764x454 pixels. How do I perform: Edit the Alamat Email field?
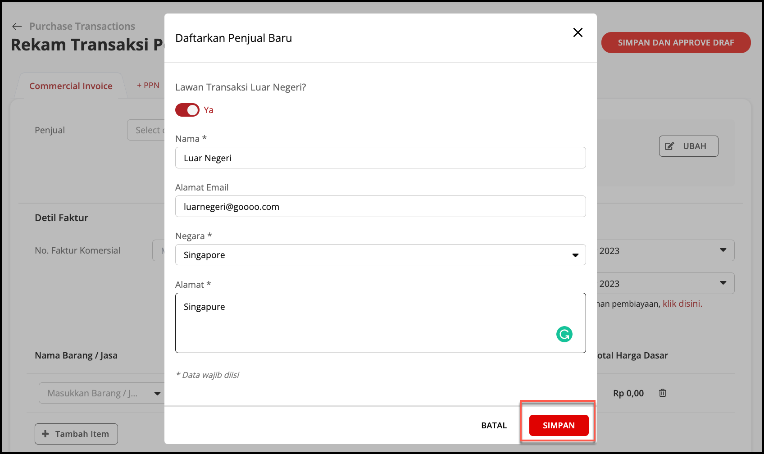click(380, 206)
